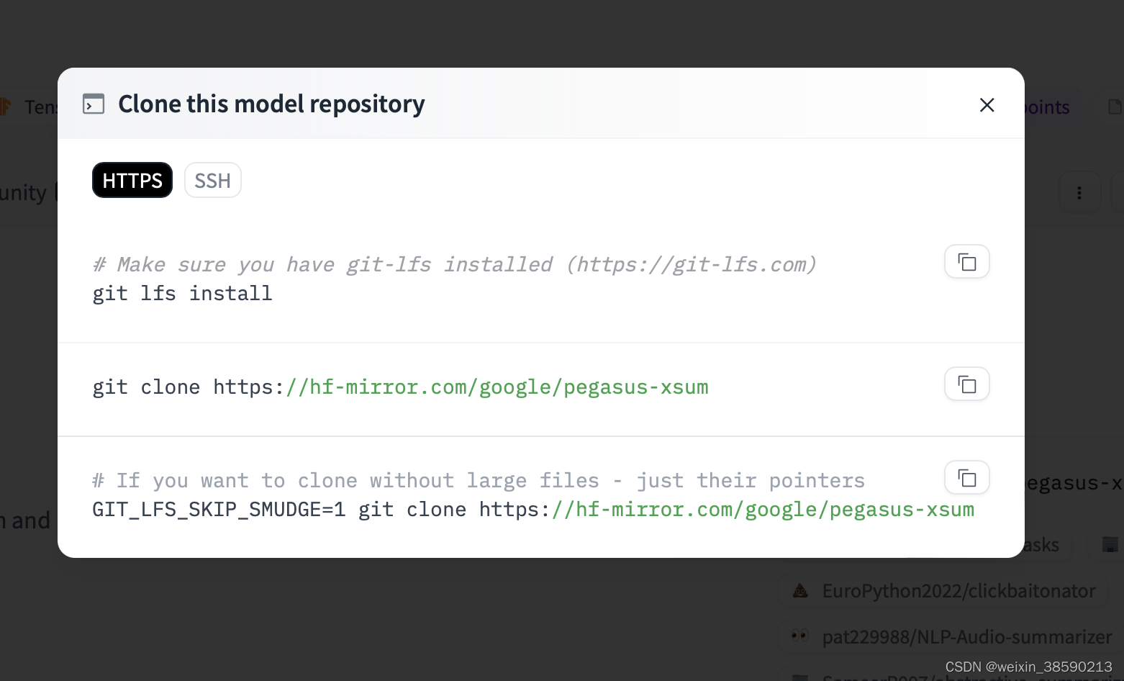Open the three-dot options menu behind the dialog
1124x681 pixels.
[1079, 192]
